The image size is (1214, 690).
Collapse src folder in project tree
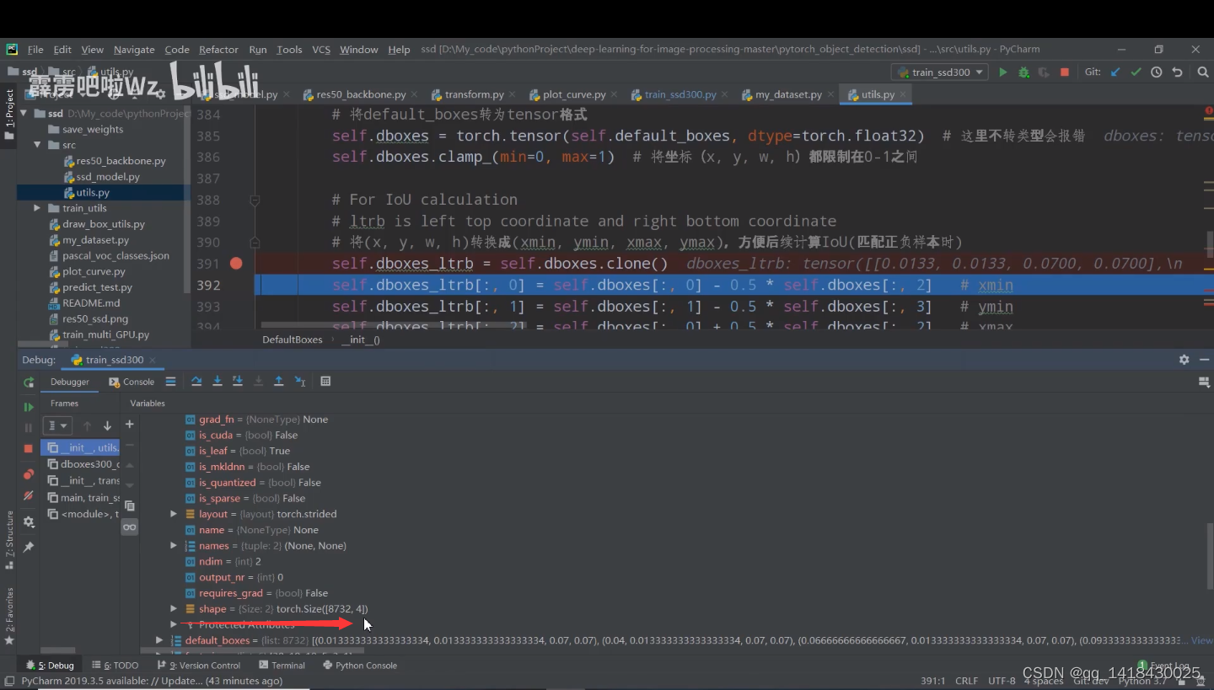click(x=37, y=145)
